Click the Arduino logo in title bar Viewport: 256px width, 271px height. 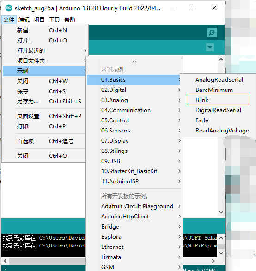coord(9,8)
